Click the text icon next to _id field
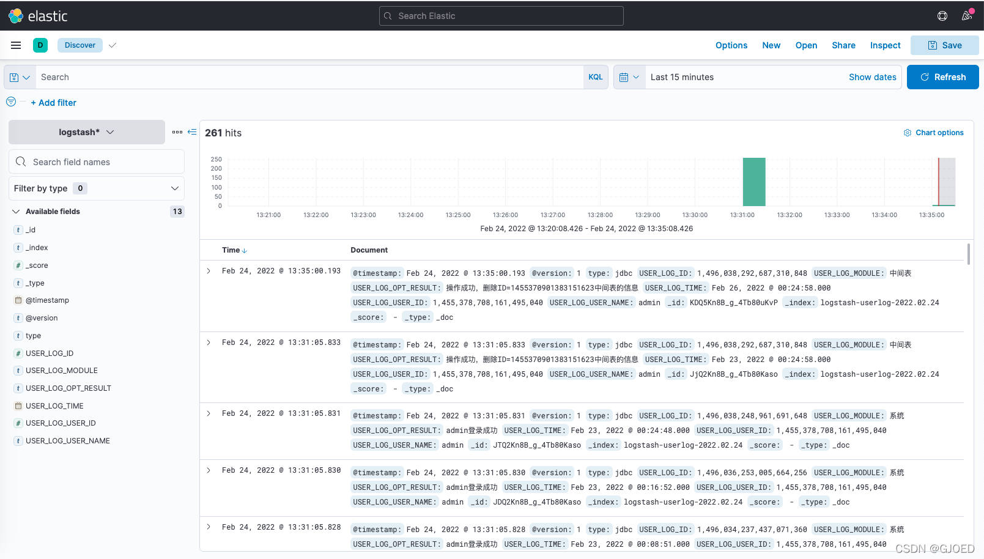The image size is (984, 559). pyautogui.click(x=18, y=230)
